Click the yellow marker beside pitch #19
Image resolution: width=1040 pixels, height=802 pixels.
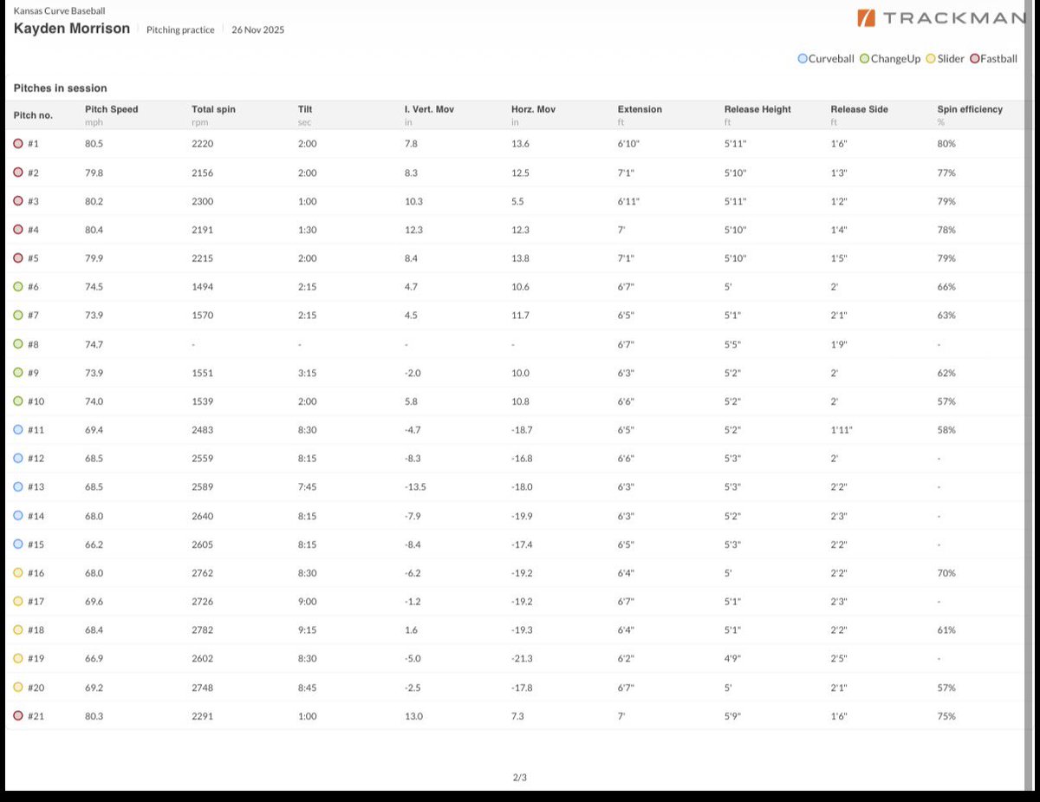pyautogui.click(x=18, y=659)
